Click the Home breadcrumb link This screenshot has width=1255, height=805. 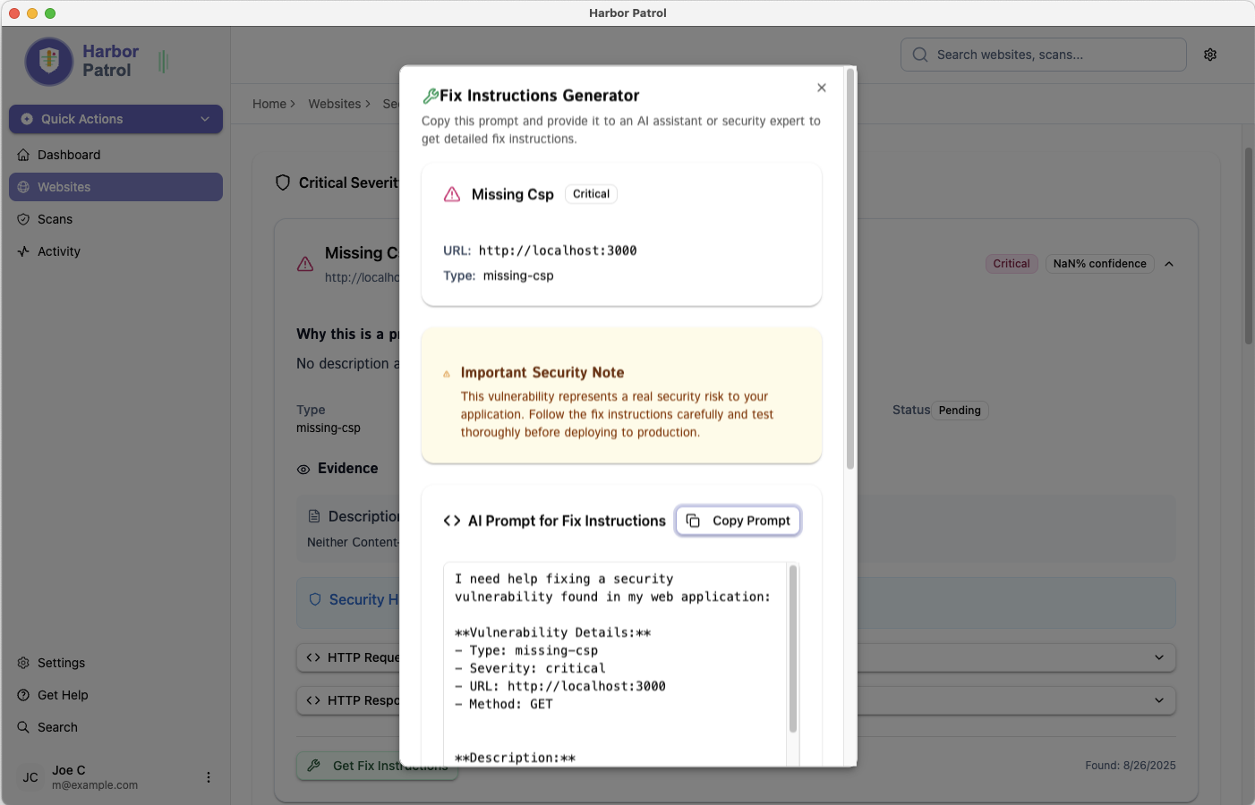click(269, 104)
